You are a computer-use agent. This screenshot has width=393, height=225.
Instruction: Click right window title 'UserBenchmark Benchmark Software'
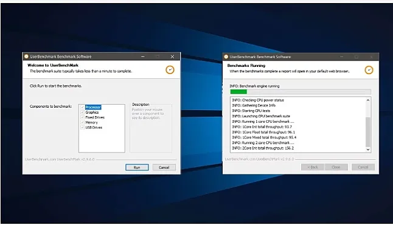tap(260, 57)
